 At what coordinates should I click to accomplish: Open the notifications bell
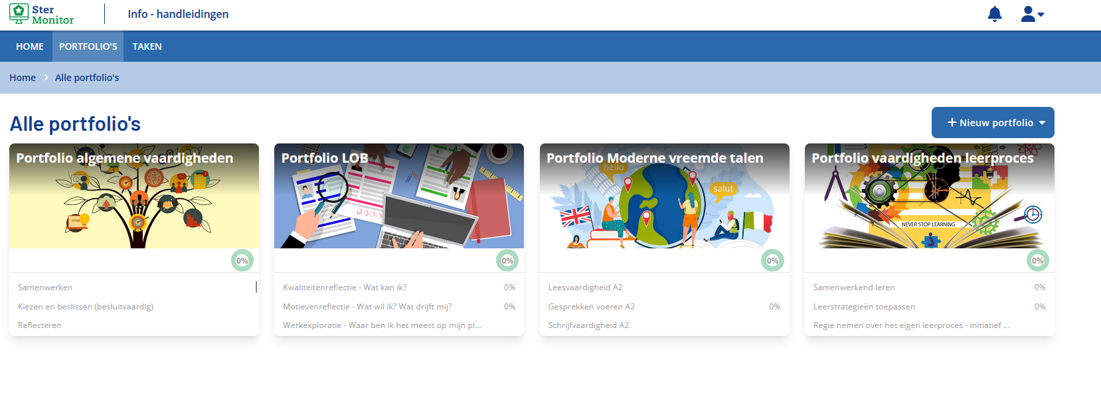coord(994,14)
